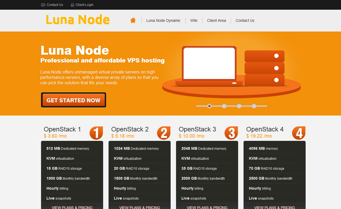Open Contact Us in main navigation
The image size is (341, 209).
pyautogui.click(x=245, y=20)
